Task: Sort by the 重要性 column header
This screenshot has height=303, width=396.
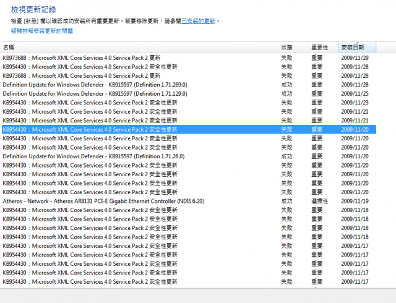Action: 323,48
